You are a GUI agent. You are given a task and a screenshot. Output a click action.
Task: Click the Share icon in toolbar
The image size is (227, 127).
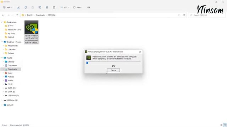[x=47, y=7]
